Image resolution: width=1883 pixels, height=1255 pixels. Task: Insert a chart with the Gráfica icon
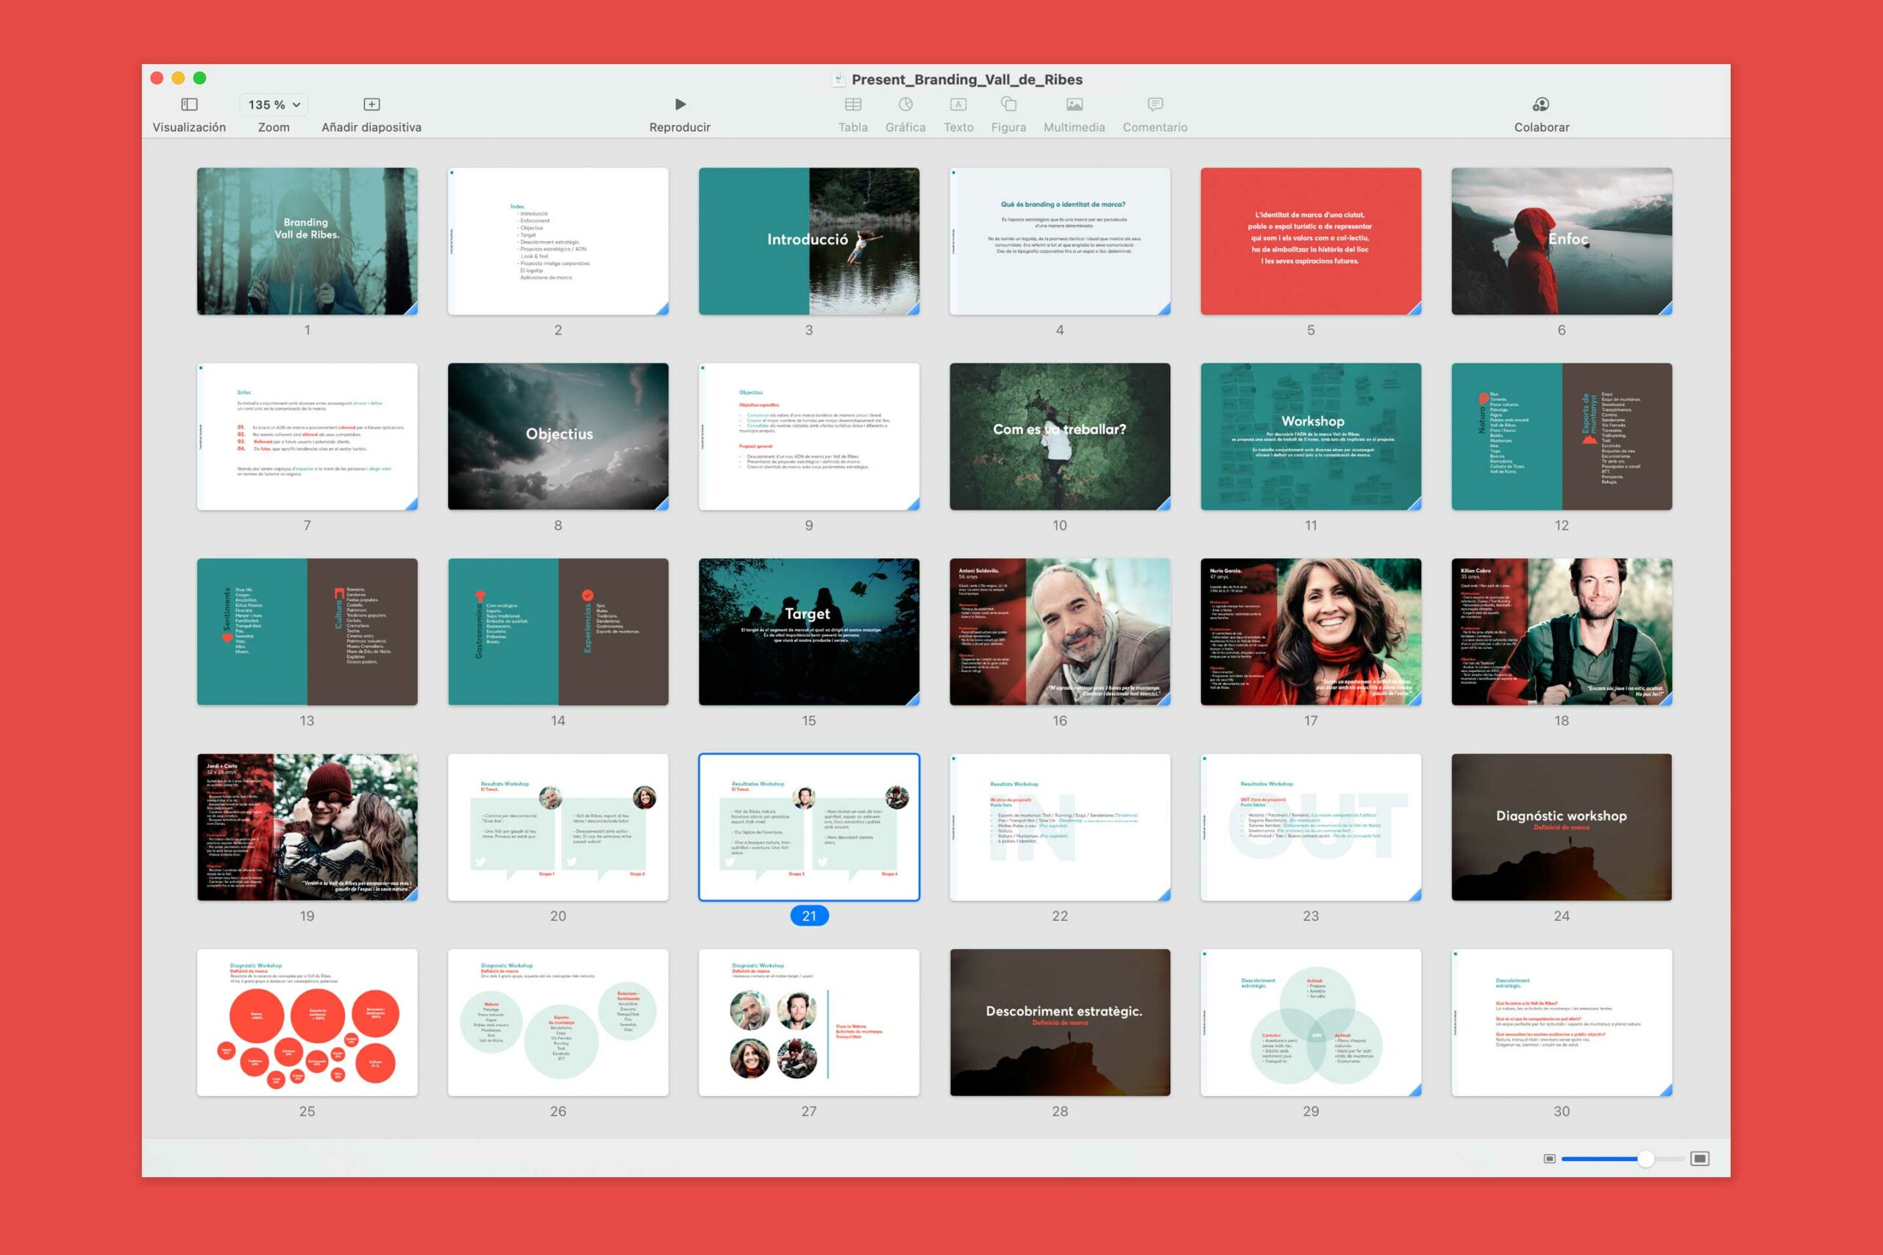905,104
